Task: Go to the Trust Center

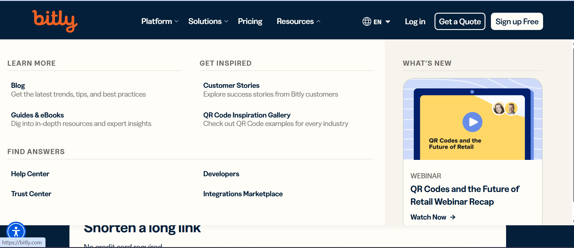Action: coord(31,194)
